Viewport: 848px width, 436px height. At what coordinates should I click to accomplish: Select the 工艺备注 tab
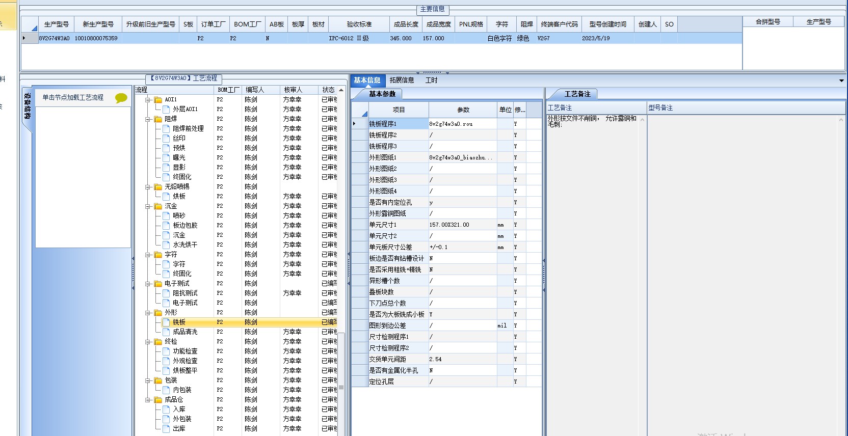[577, 94]
